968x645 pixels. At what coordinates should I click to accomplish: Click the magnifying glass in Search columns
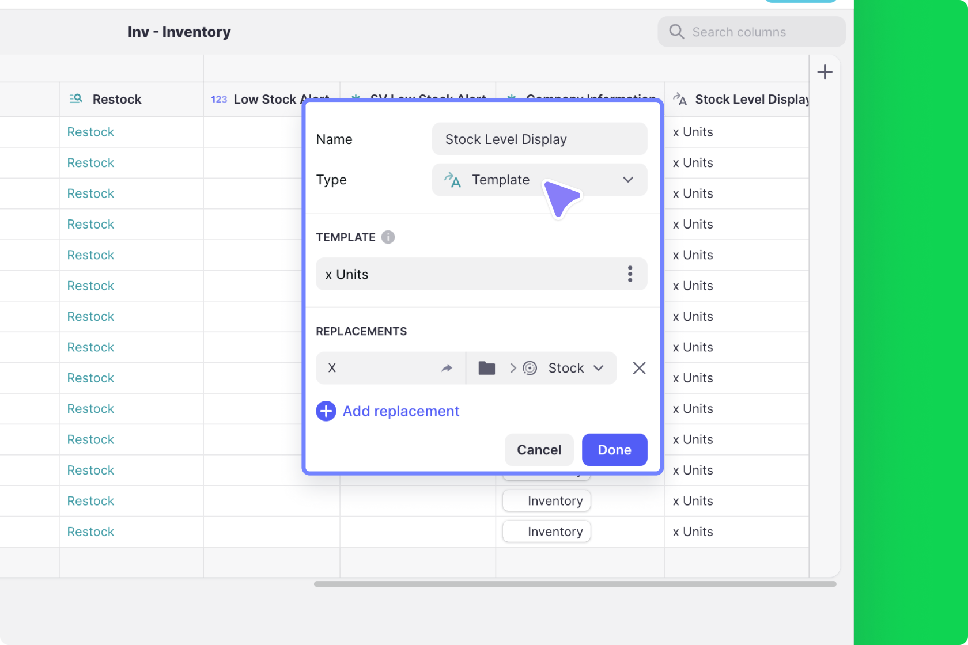point(676,32)
